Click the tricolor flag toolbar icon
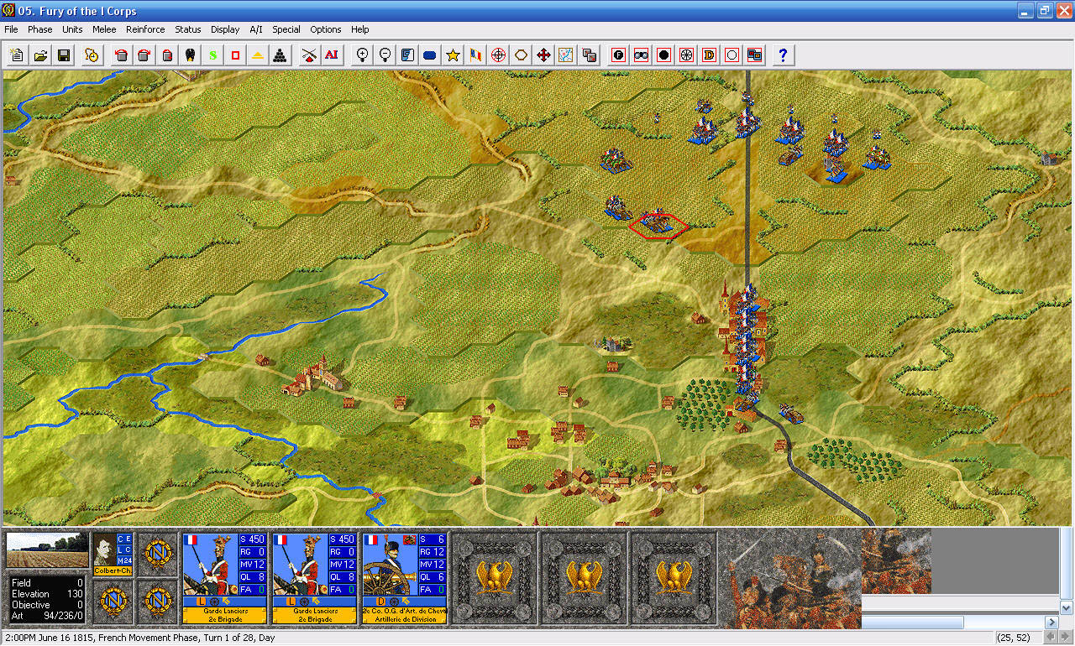 click(x=475, y=55)
